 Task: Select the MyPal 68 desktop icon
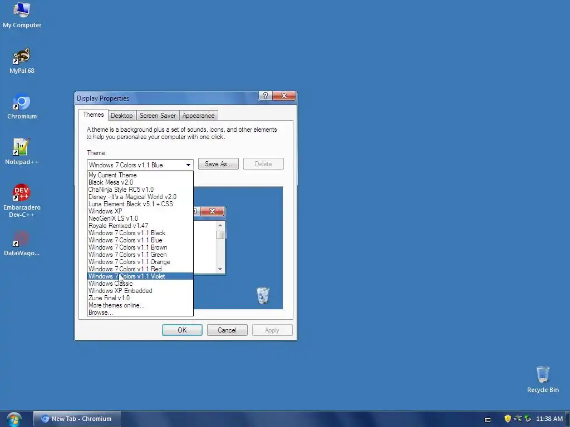(x=22, y=61)
